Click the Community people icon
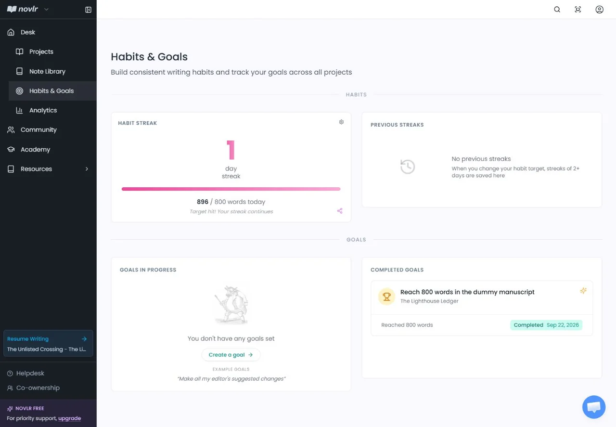616x427 pixels. [11, 130]
